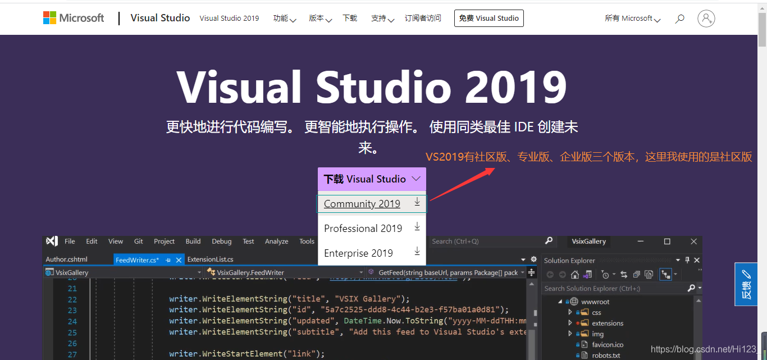
Task: Open the 下载 nav link
Action: [350, 19]
